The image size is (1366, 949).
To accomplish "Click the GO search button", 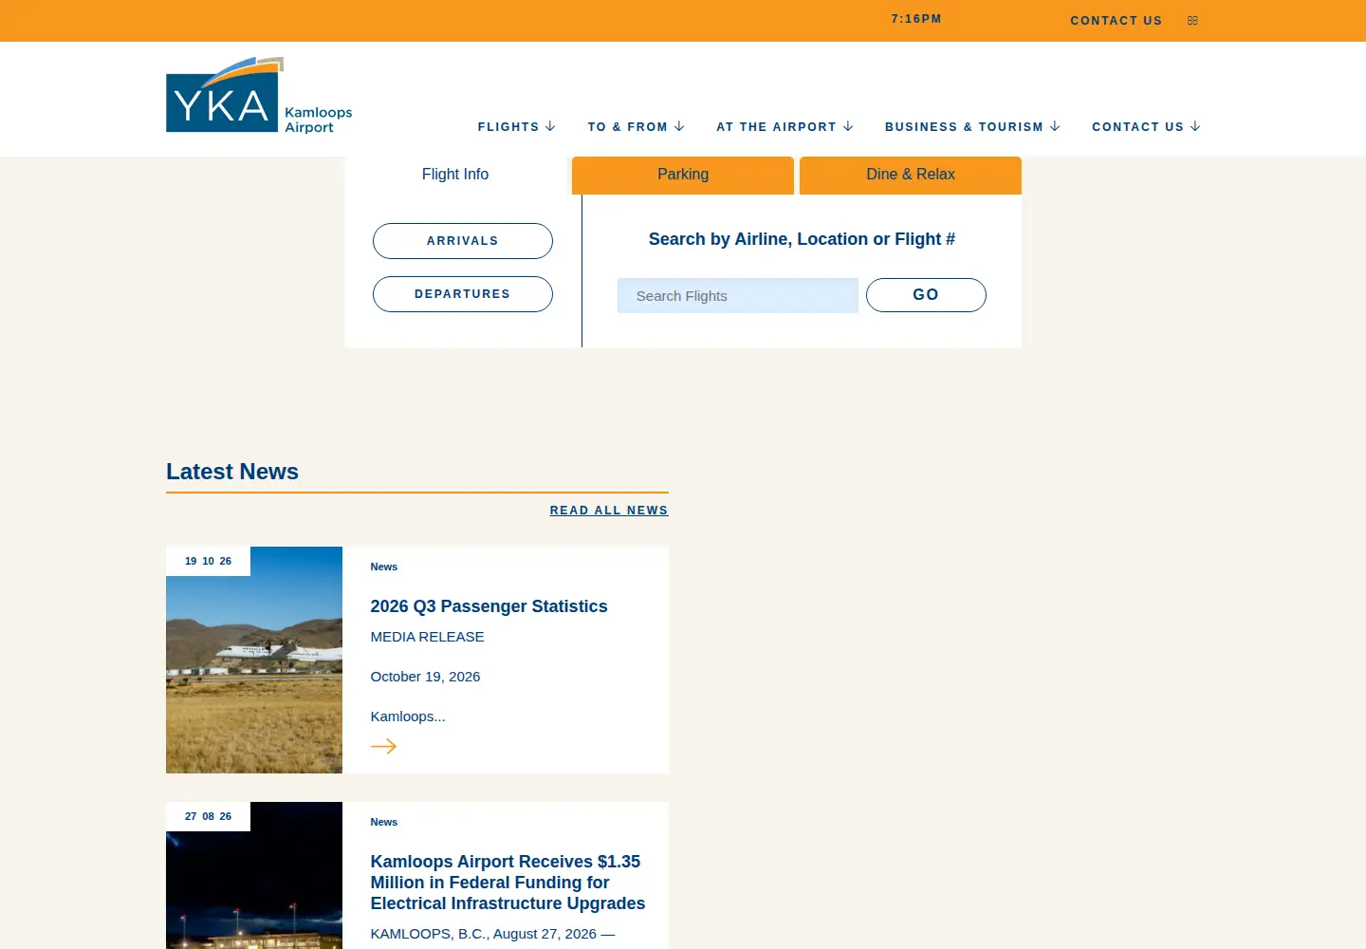I will click(926, 295).
